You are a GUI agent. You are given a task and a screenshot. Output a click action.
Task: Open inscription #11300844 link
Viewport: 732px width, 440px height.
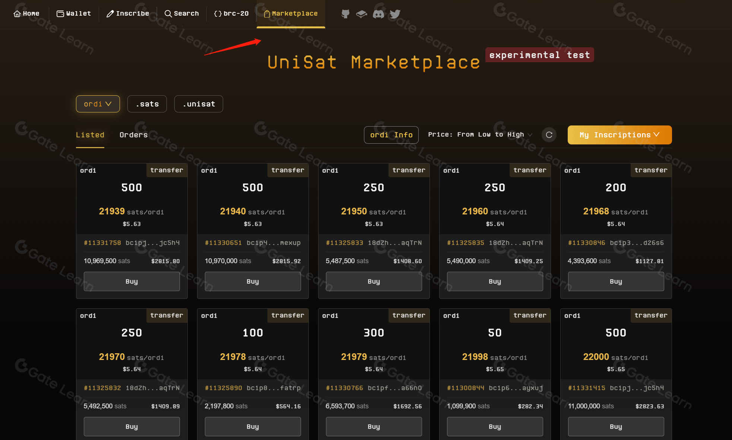tap(466, 388)
